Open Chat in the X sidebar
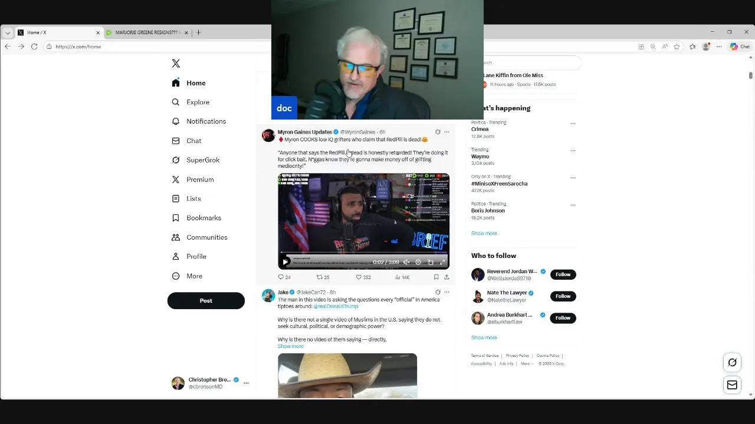The image size is (755, 424). point(186,141)
